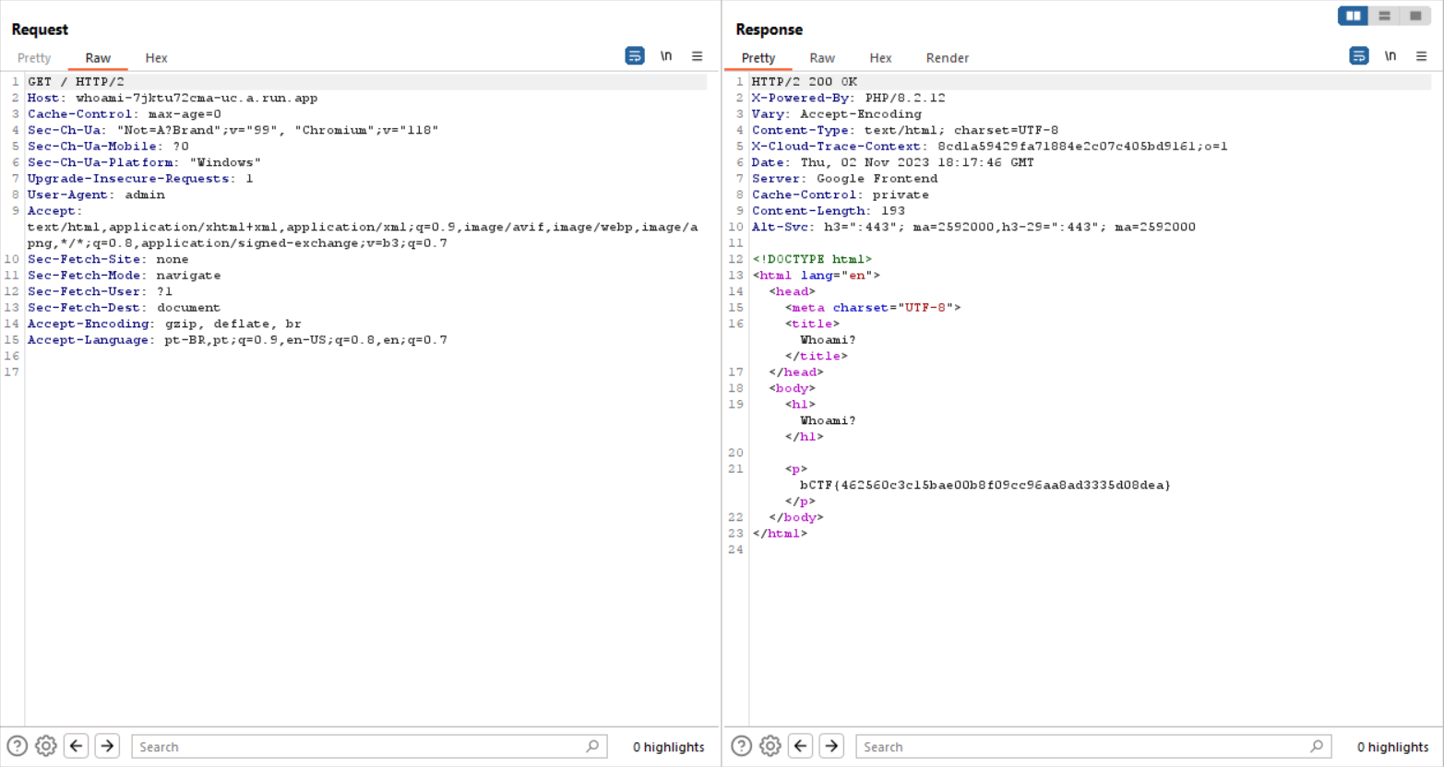The width and height of the screenshot is (1444, 767).
Task: Click the '<!DOCTYPE html>' line
Action: (812, 259)
